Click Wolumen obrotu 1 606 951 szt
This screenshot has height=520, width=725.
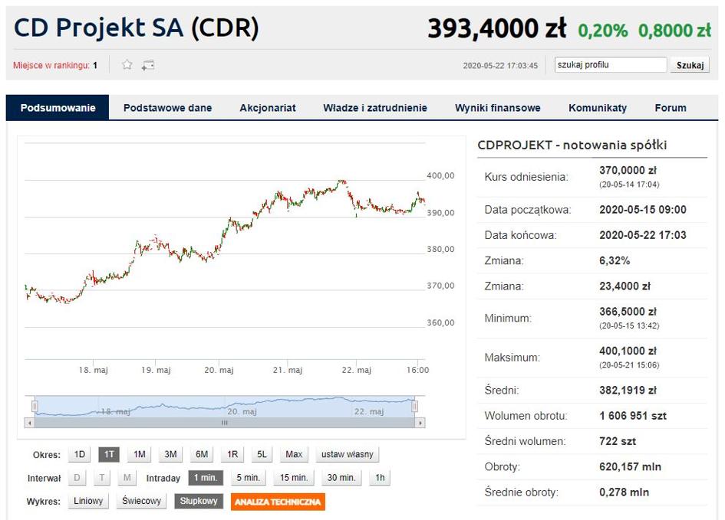633,416
